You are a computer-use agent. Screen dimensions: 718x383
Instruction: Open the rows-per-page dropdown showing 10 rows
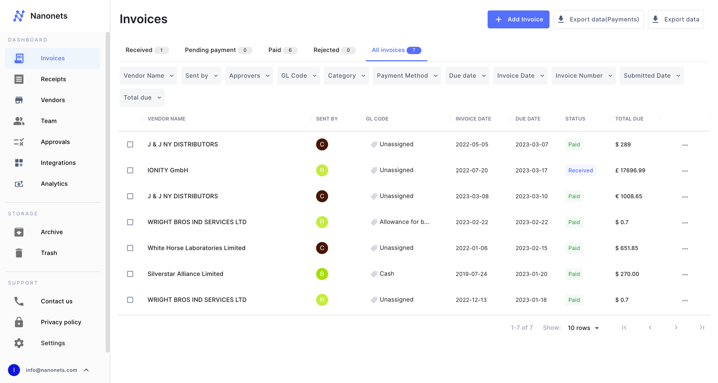pyautogui.click(x=582, y=327)
